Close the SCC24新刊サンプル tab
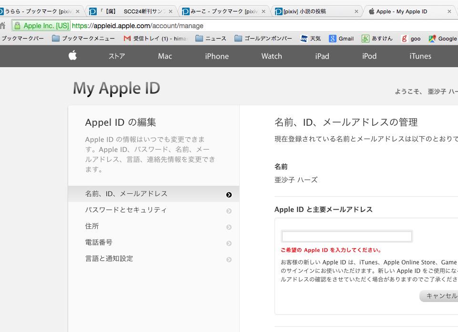This screenshot has width=458, height=332. [x=171, y=11]
